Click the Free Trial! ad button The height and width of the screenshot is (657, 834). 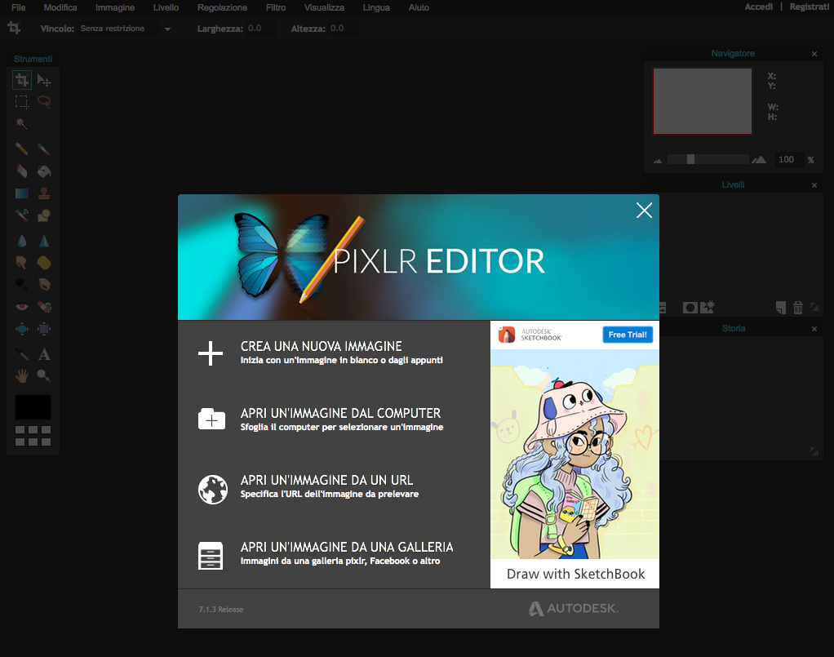point(628,335)
